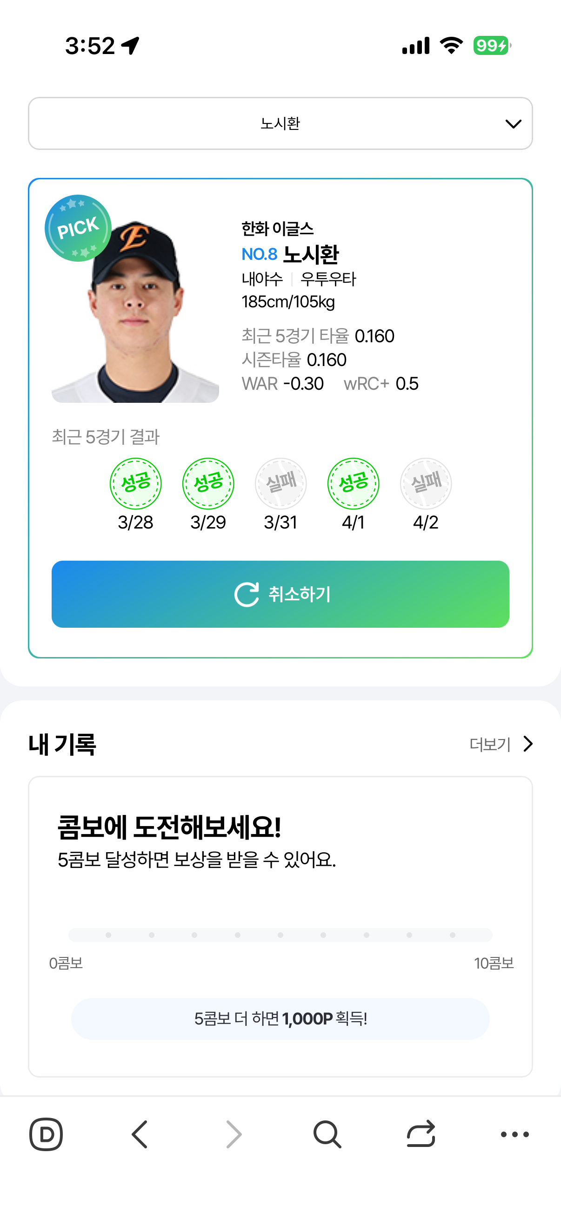Image resolution: width=561 pixels, height=1221 pixels.
Task: Tap the share icon in bottom bar
Action: point(421,1134)
